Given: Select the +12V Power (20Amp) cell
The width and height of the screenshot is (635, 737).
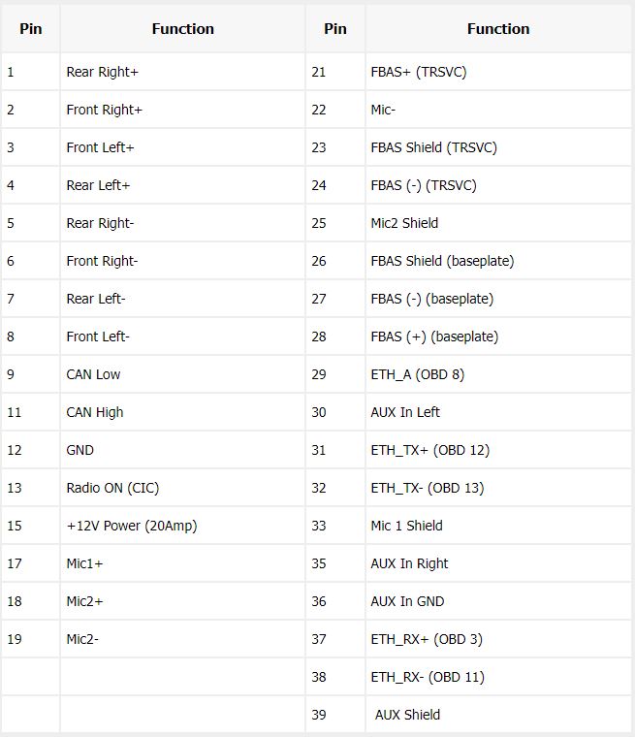Looking at the screenshot, I should [x=182, y=526].
